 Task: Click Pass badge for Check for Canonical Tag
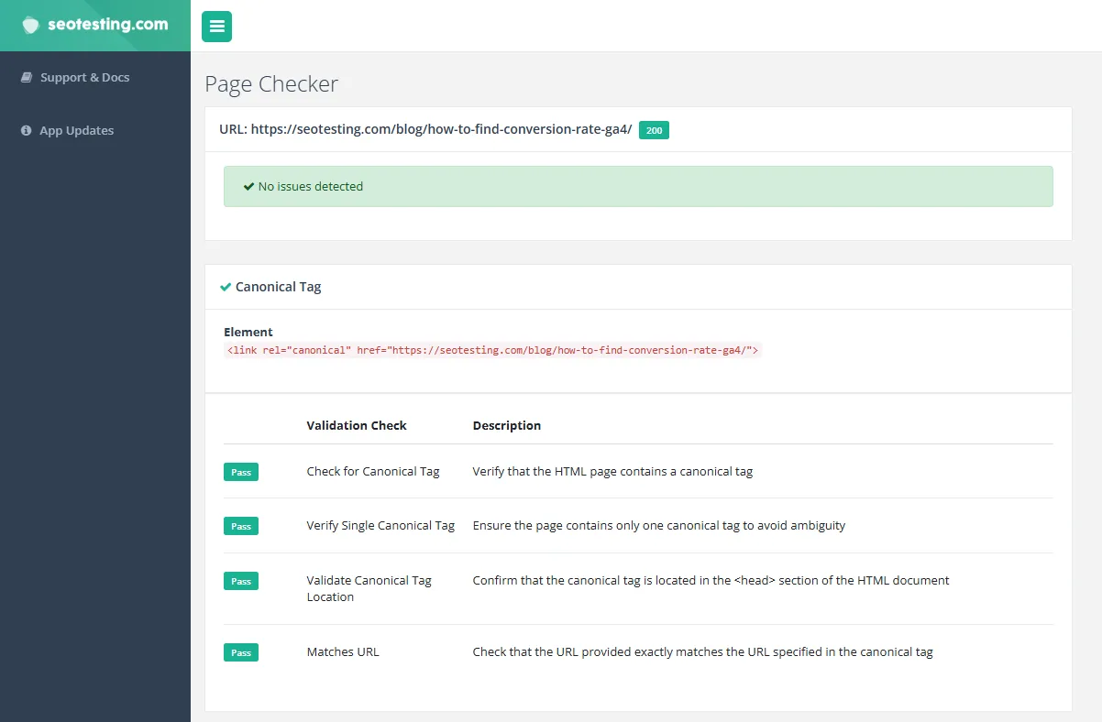(241, 472)
